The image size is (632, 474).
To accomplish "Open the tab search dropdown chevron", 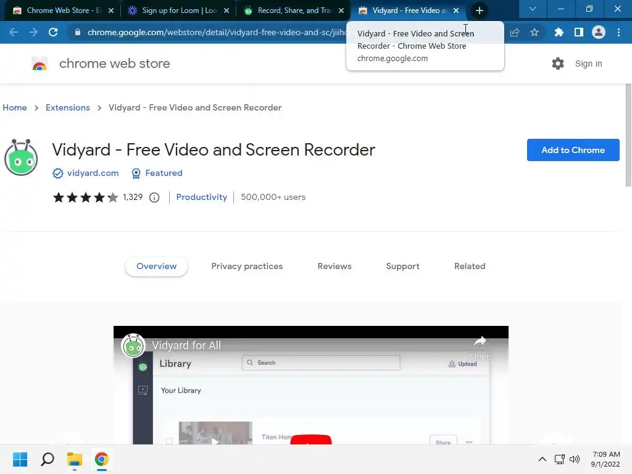I will click(x=533, y=9).
